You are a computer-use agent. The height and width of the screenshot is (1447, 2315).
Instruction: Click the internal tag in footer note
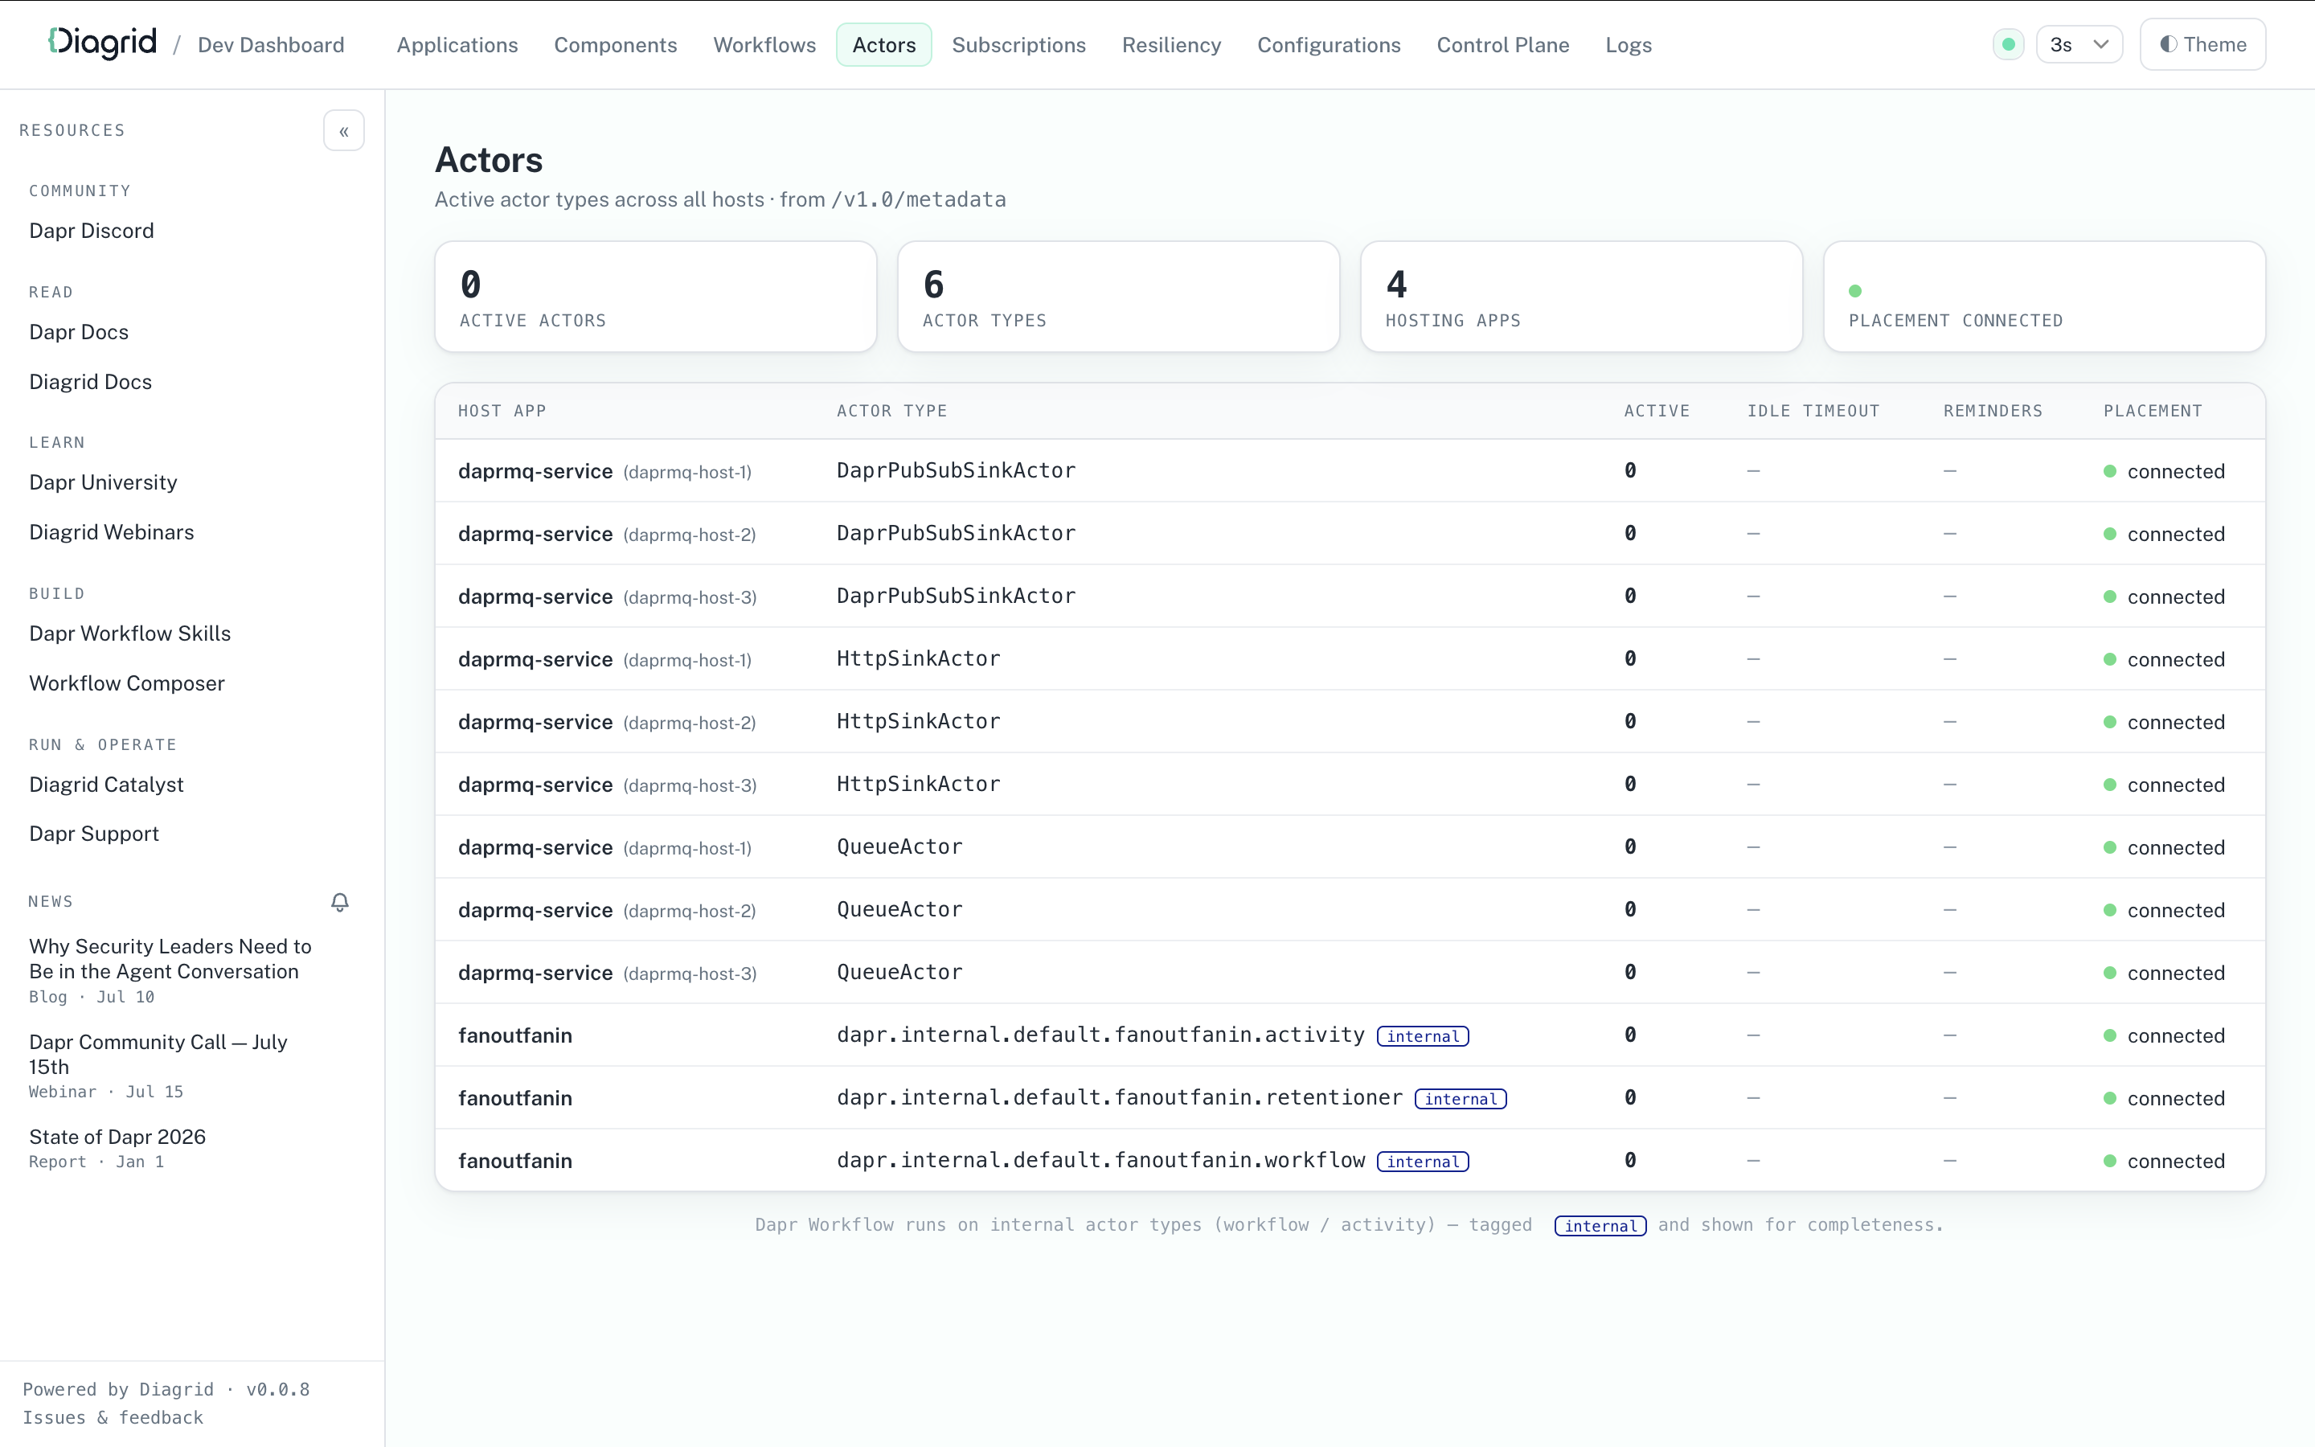(x=1600, y=1226)
